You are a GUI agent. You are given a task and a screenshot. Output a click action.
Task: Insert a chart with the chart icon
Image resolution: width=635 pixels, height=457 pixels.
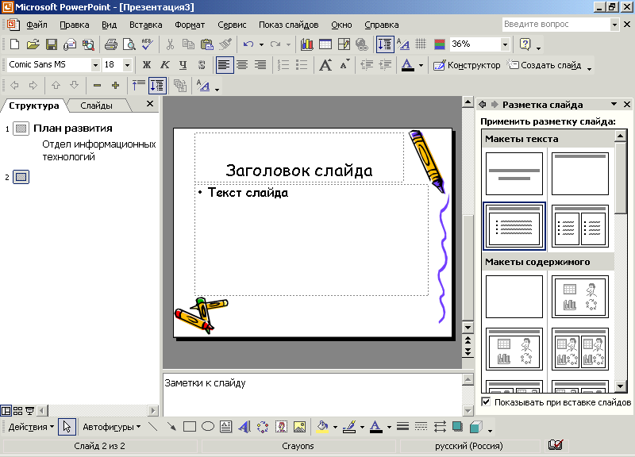coord(307,44)
